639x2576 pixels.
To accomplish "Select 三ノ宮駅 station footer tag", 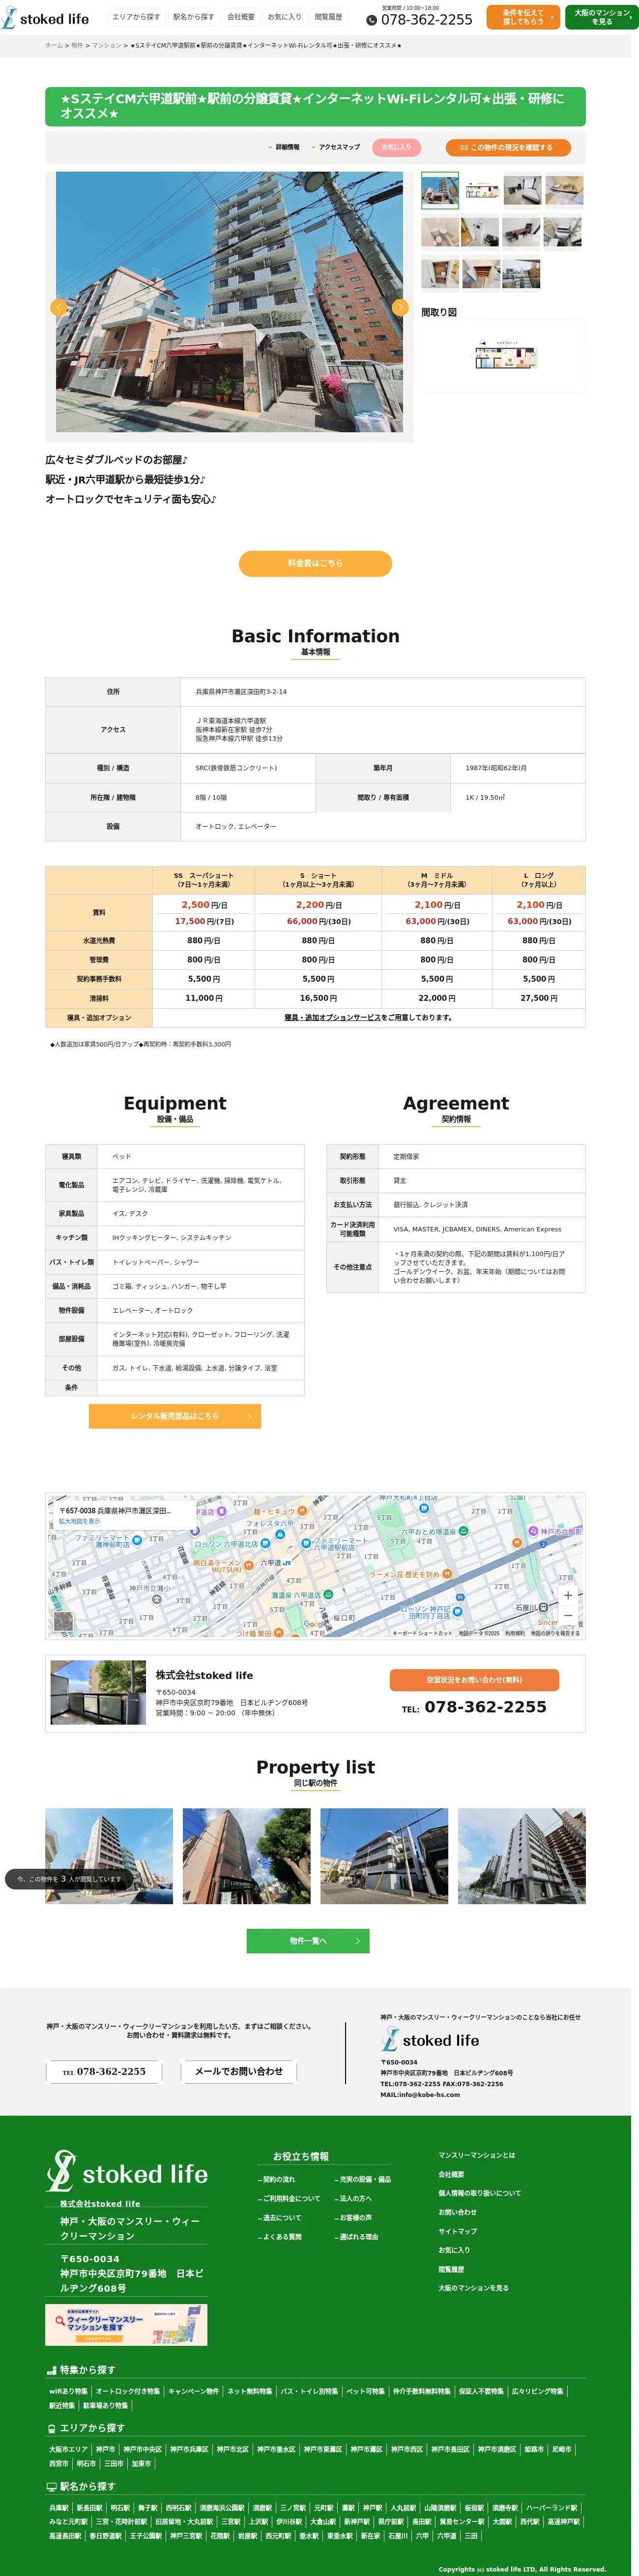I will pyautogui.click(x=292, y=2507).
